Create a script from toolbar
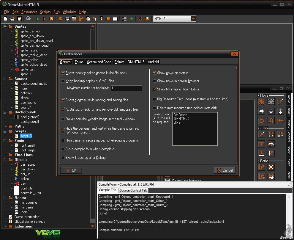 tap(88, 19)
